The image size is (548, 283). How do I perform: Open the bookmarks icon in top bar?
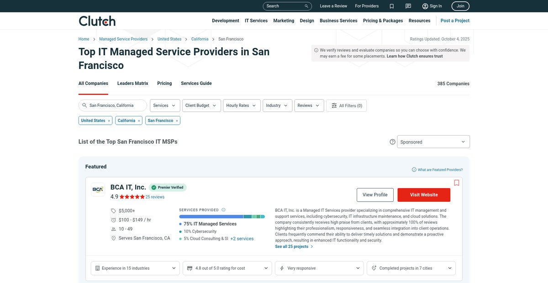click(392, 6)
